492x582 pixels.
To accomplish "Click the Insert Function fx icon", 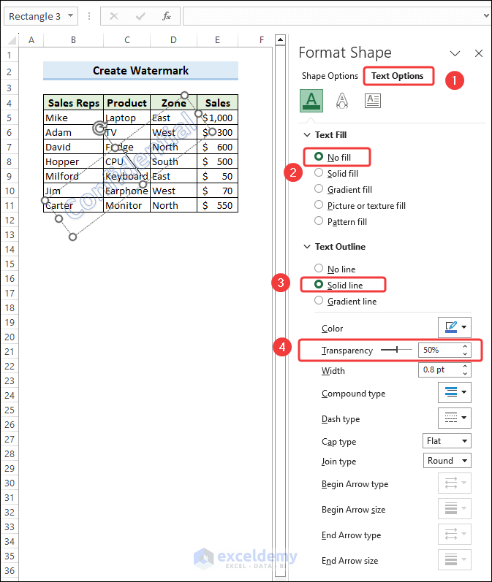I will click(167, 16).
